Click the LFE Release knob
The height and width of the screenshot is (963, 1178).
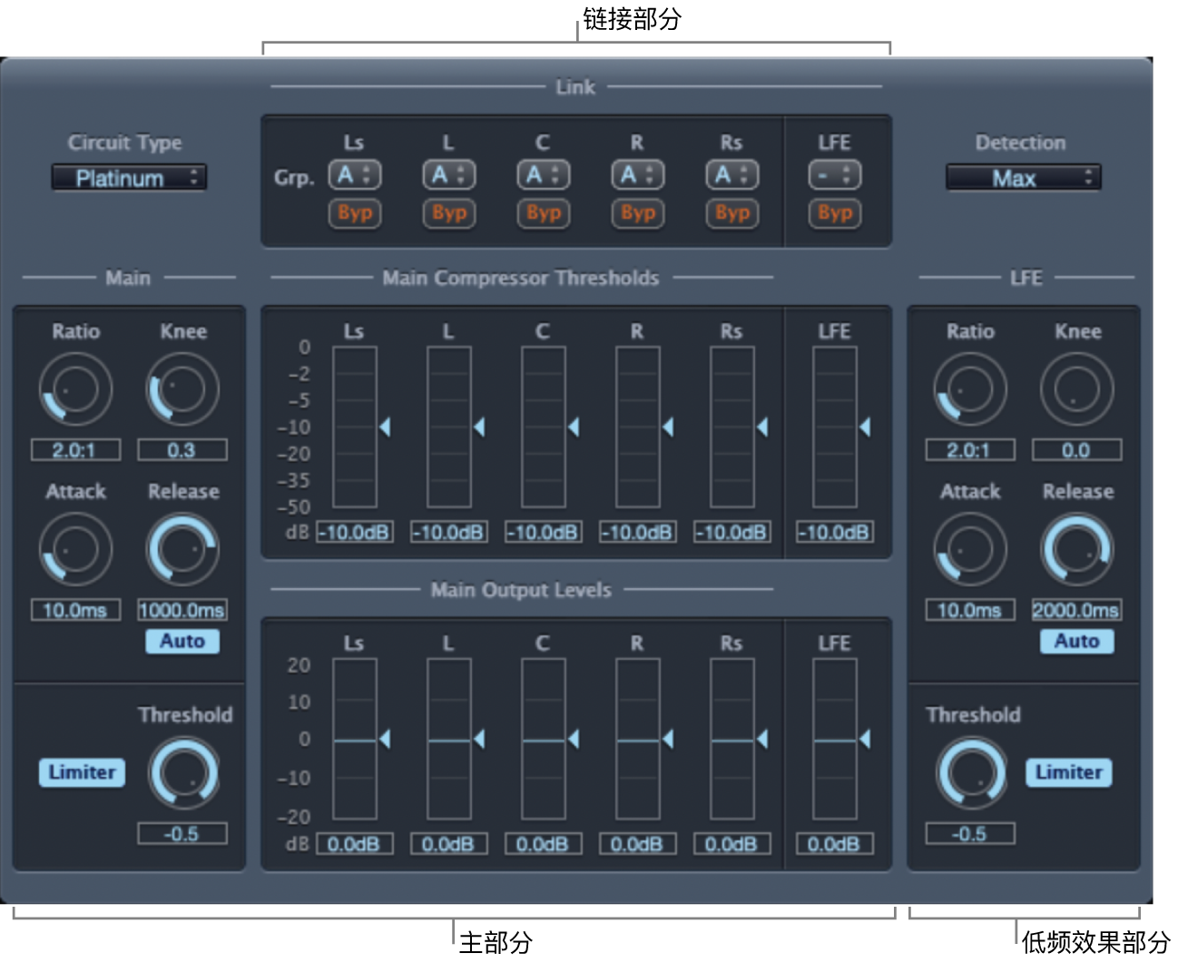(x=1076, y=549)
